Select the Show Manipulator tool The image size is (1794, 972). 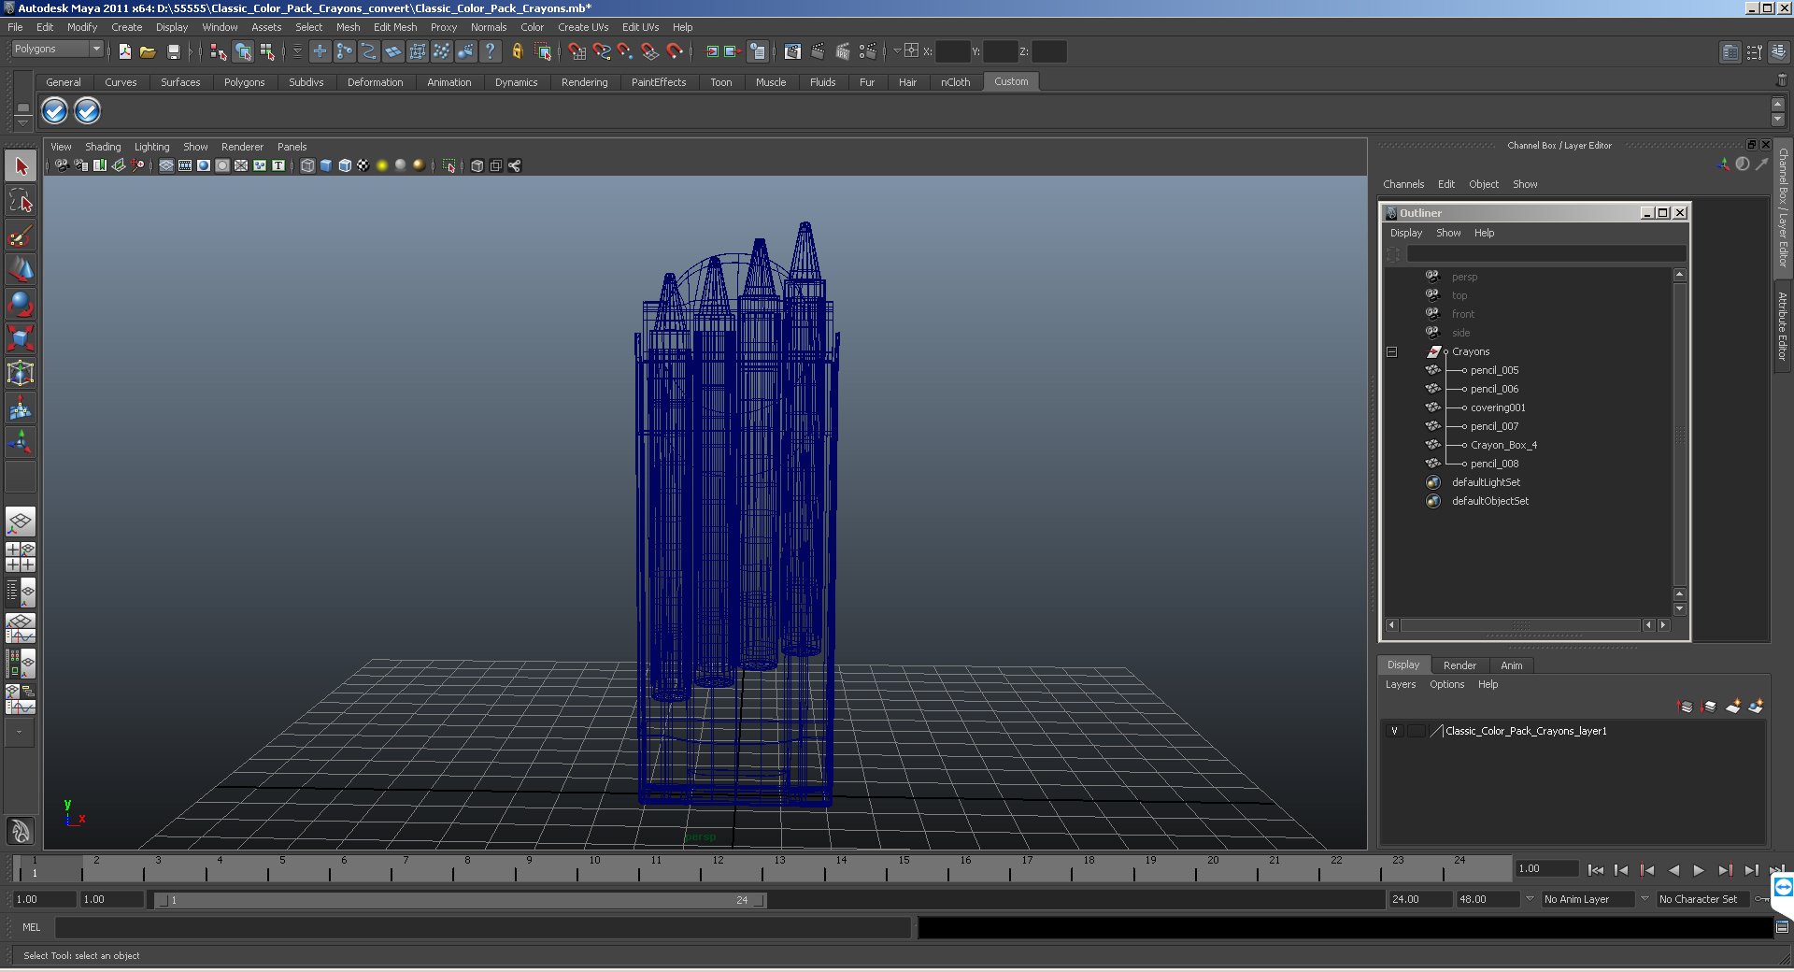[21, 441]
